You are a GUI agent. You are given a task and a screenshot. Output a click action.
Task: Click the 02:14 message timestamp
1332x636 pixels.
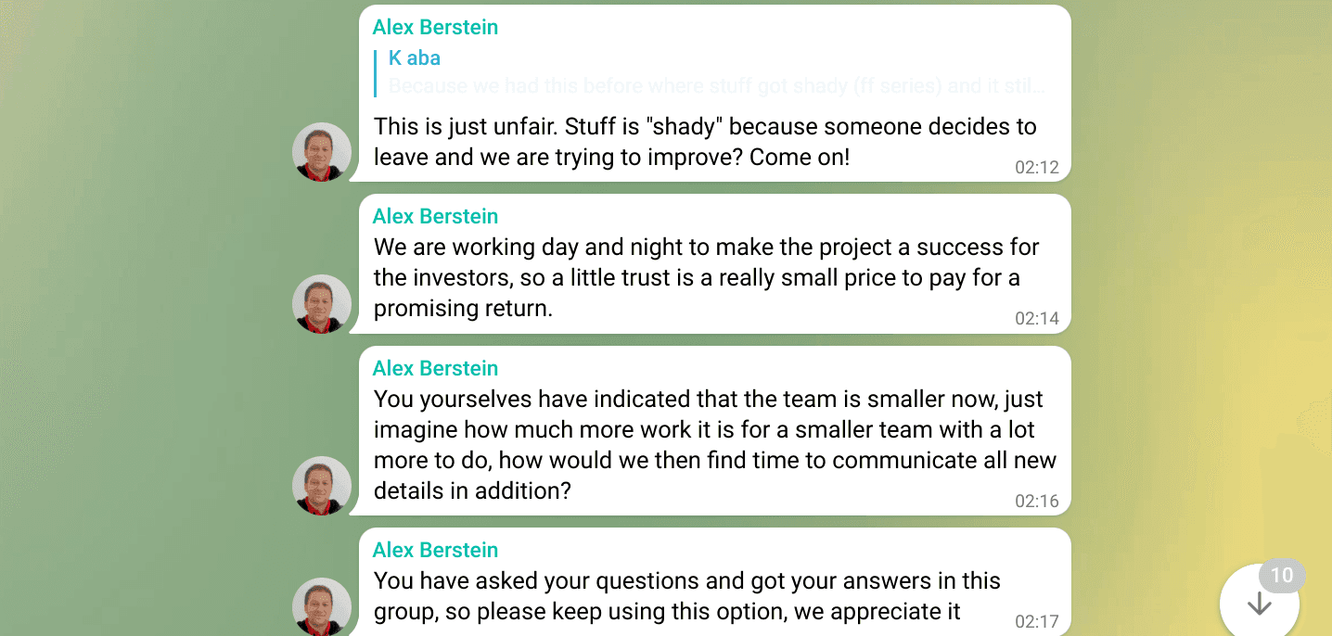pyautogui.click(x=1036, y=319)
